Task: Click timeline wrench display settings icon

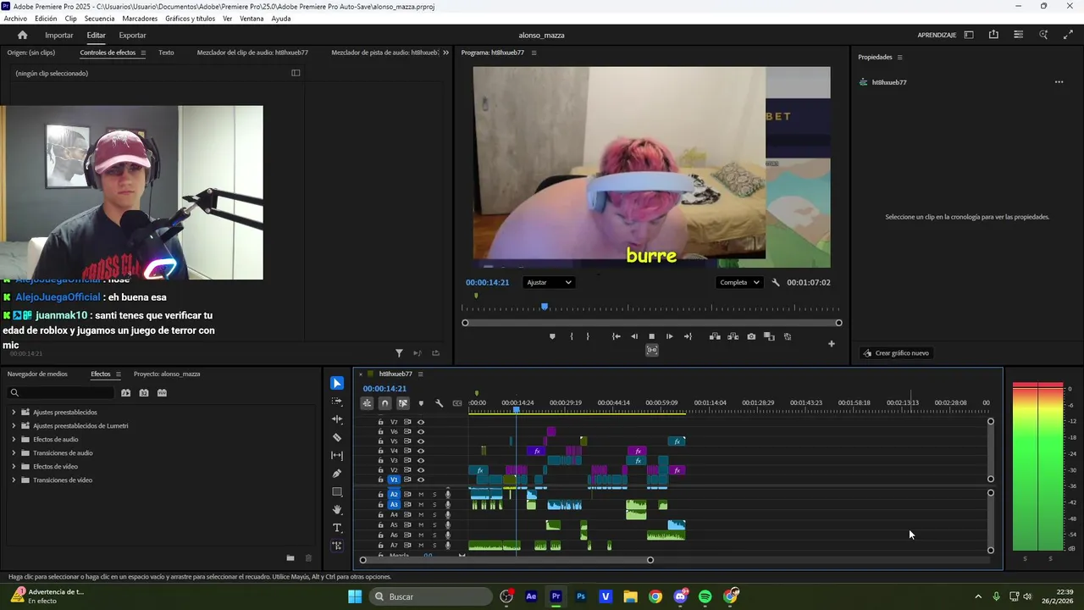Action: click(439, 403)
